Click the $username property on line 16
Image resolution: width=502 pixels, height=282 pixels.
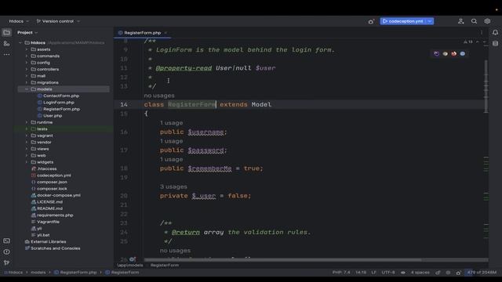pos(206,132)
